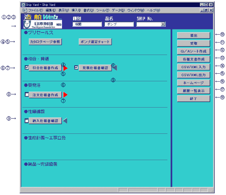Toggle the 引合仕様書作成 checkbox
Screen dimensions: 226x195
coord(27,67)
